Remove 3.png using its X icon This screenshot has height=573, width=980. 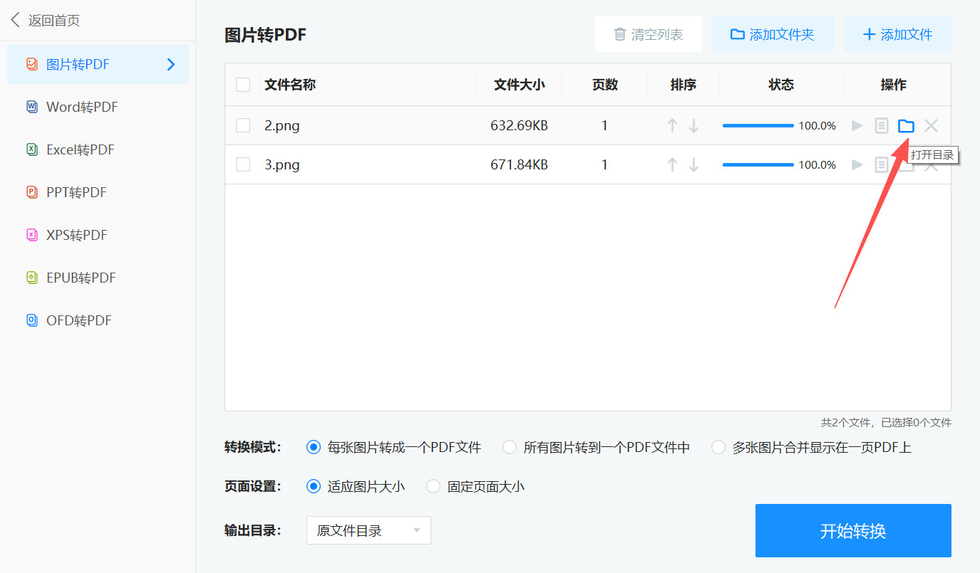(x=931, y=164)
